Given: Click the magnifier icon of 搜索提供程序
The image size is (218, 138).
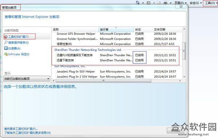Looking at the screenshot, I should tap(6, 42).
